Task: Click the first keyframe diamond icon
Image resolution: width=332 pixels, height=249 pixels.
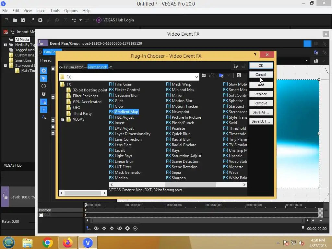Action: 96,228
